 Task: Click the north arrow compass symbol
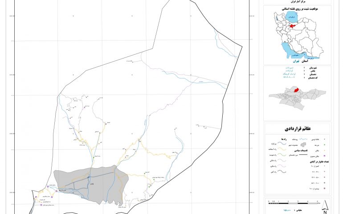pyautogui.click(x=325, y=206)
